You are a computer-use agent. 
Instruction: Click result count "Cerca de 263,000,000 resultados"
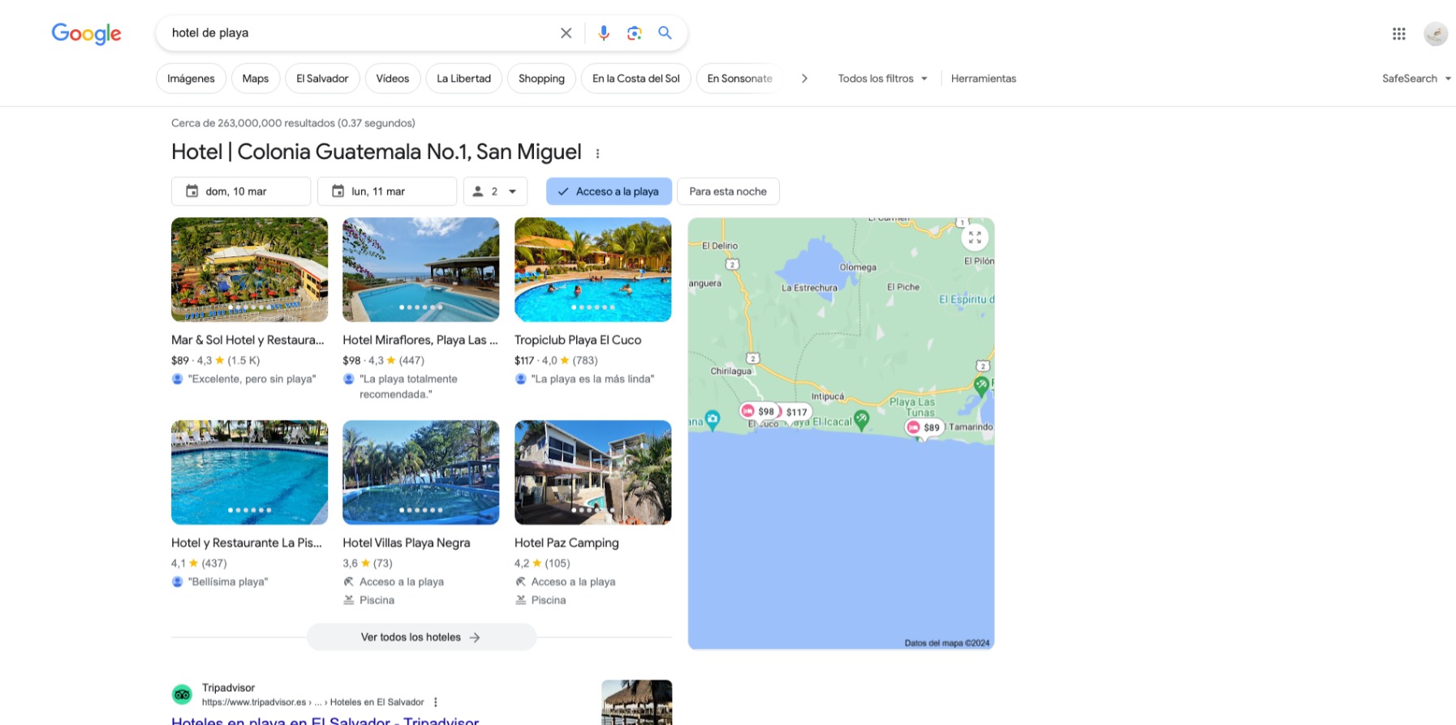click(x=293, y=123)
